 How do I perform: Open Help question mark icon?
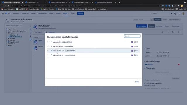(x=176, y=14)
